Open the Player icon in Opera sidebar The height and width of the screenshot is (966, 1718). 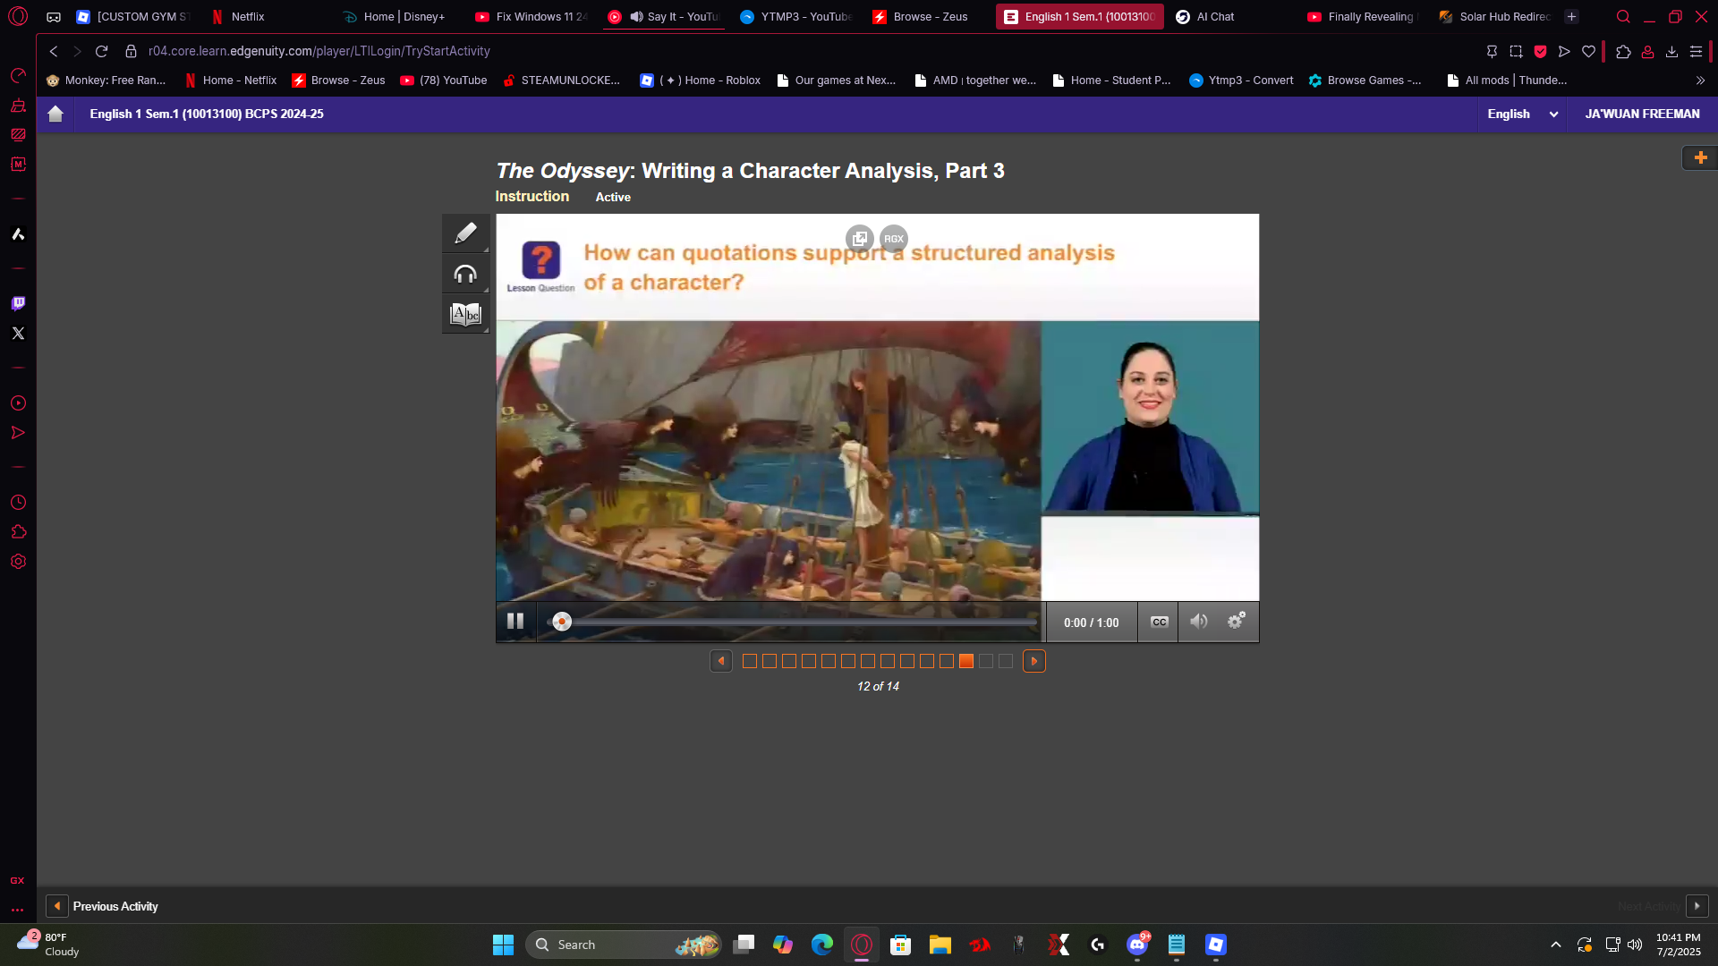[x=18, y=403]
